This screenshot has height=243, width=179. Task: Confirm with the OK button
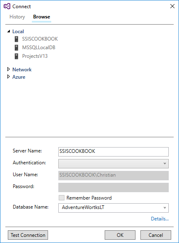click(120, 235)
